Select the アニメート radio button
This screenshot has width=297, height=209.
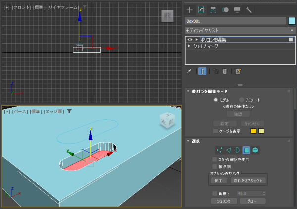(x=242, y=100)
